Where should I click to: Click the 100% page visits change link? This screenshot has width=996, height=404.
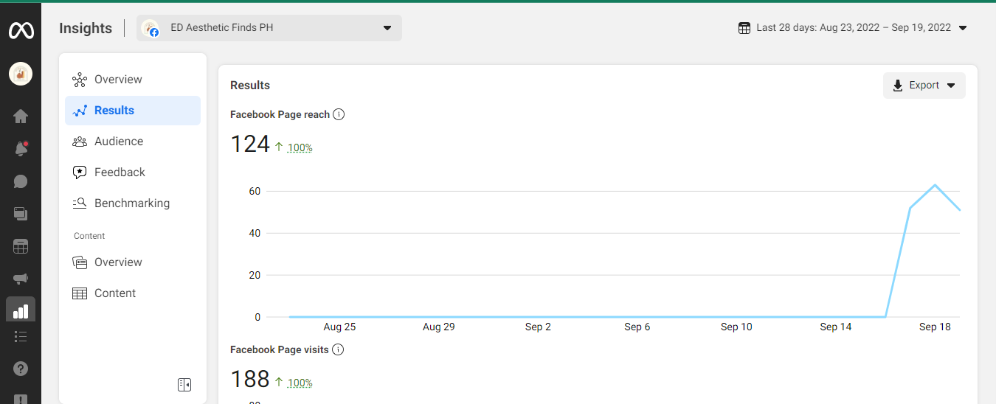tap(300, 383)
